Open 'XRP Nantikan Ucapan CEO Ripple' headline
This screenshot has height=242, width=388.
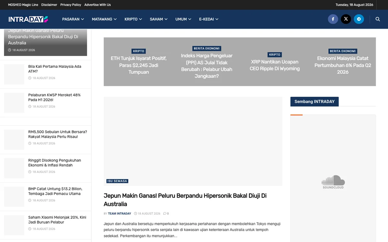pyautogui.click(x=275, y=65)
